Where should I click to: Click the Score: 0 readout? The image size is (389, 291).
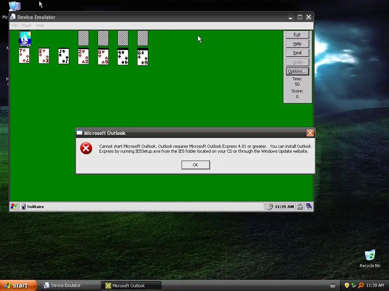point(297,94)
